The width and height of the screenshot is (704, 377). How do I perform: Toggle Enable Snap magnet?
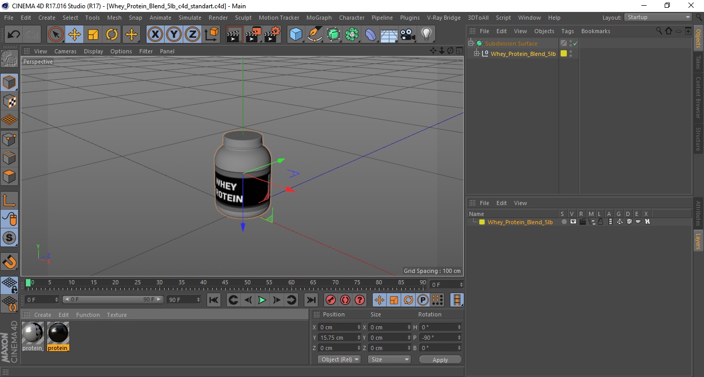pos(9,262)
